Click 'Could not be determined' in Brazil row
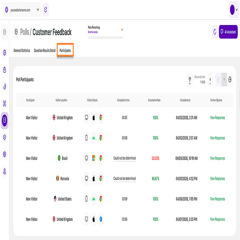240x240 pixels. pos(124,158)
